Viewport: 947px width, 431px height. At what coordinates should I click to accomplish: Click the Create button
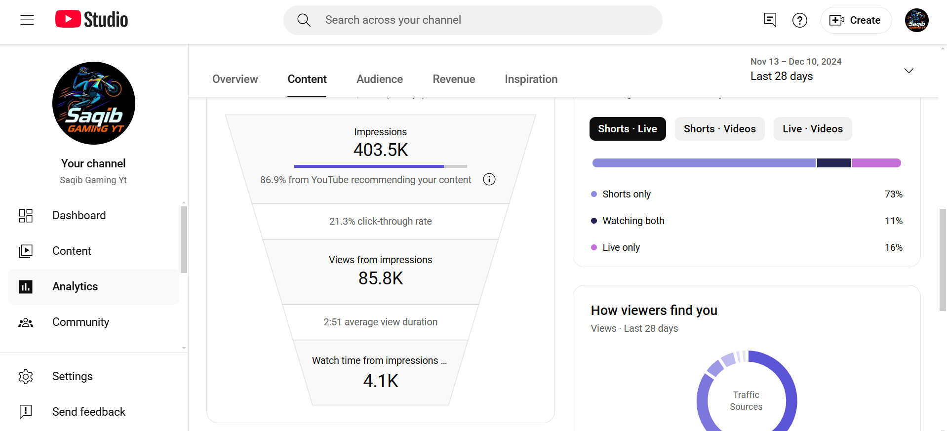pos(856,20)
